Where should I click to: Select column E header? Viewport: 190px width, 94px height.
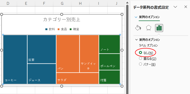tap(26, 3)
